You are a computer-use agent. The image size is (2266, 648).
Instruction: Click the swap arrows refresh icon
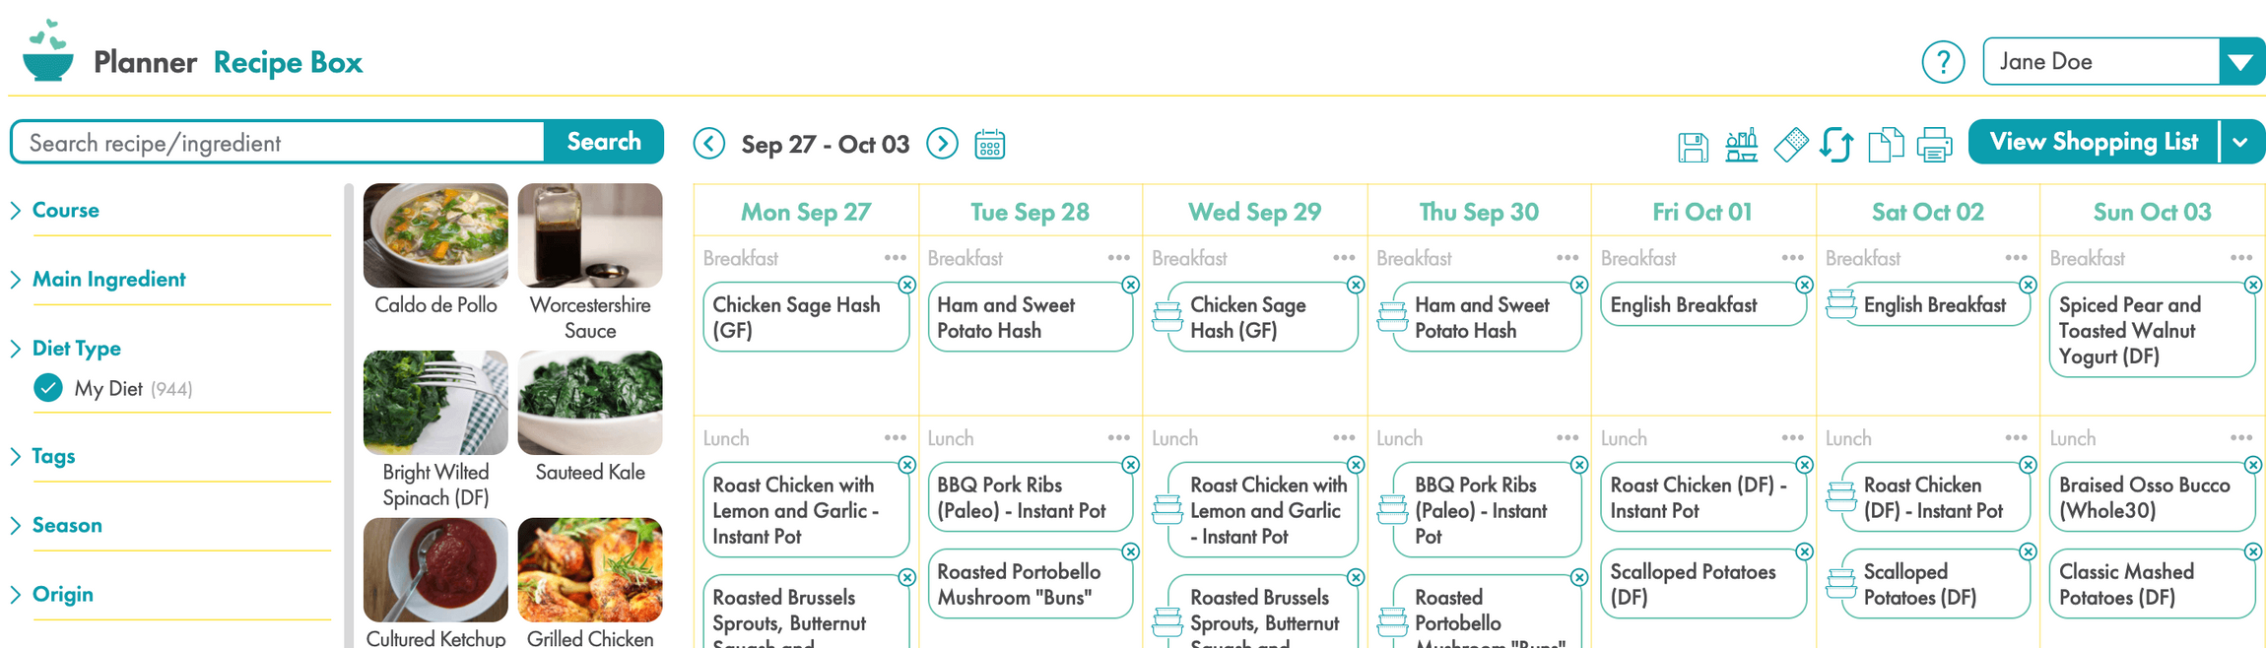click(1836, 145)
